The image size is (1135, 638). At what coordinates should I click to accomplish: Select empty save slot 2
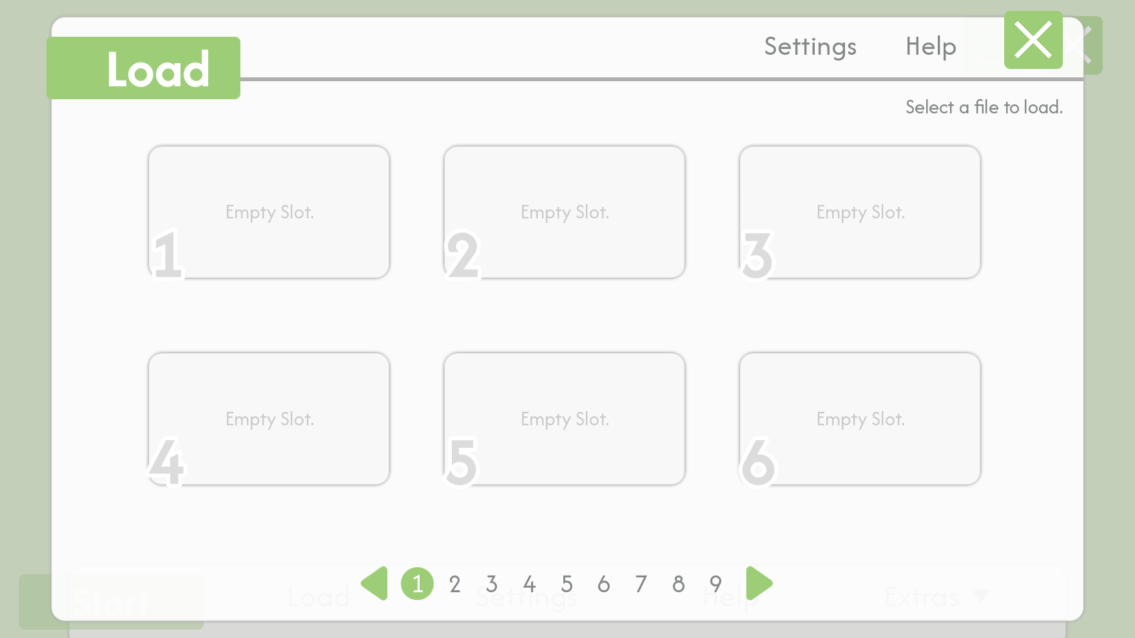pyautogui.click(x=564, y=212)
